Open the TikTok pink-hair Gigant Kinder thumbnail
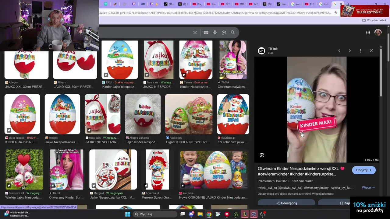Viewport: 390px width, 219px height. point(66,169)
